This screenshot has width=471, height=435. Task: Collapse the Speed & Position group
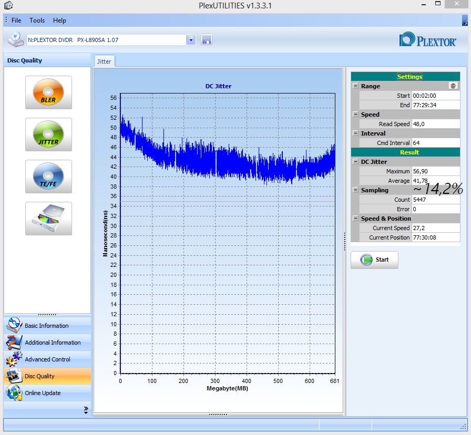(355, 218)
